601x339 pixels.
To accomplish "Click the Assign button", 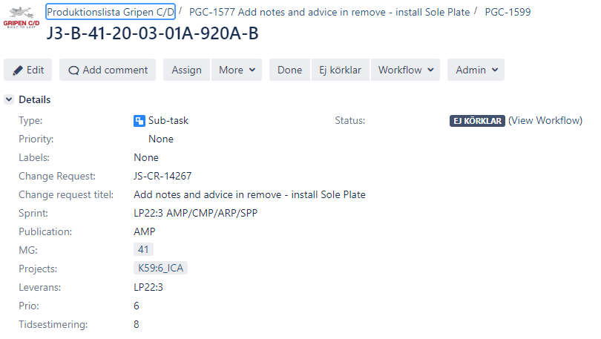I will [187, 70].
